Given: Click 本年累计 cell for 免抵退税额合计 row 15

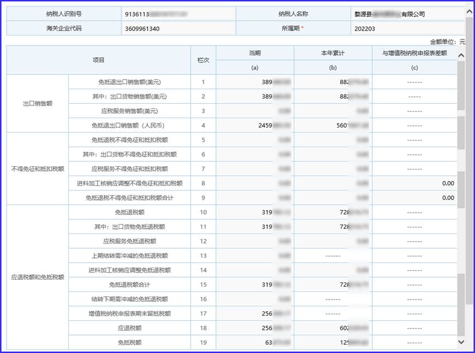Looking at the screenshot, I should [x=333, y=285].
